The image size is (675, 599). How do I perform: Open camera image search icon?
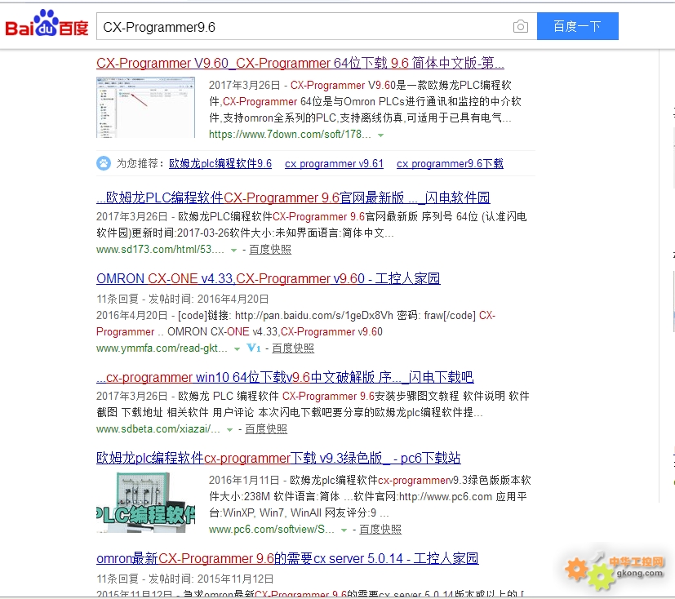(521, 27)
